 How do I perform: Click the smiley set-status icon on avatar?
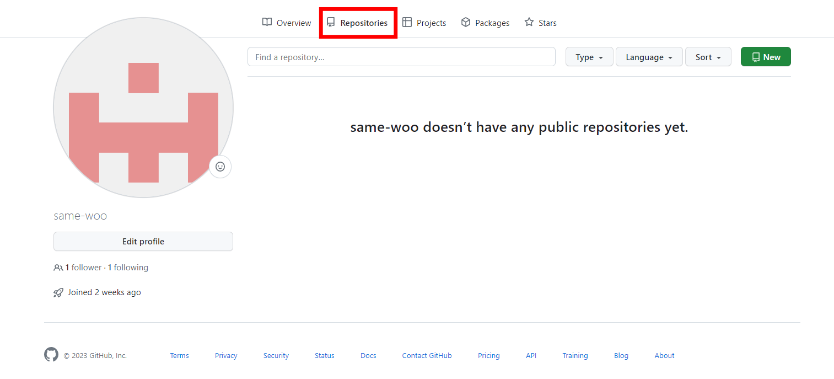(x=220, y=167)
